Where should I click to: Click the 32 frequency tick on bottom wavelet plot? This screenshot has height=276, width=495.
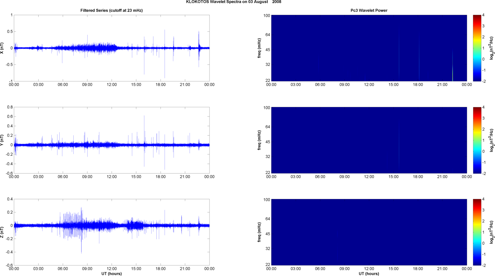pos(267,249)
